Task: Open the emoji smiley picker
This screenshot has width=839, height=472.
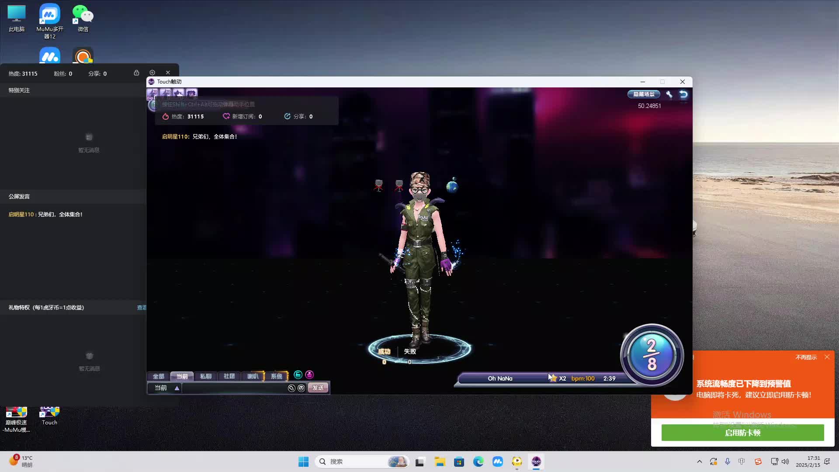Action: [x=302, y=388]
